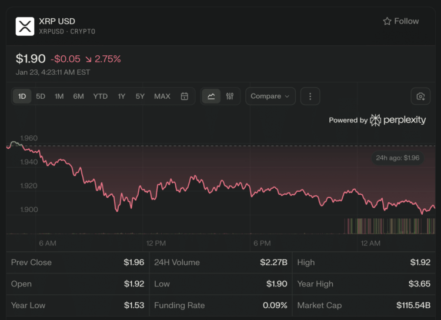Switch to line chart view
Screen dimensions: 441x320
[211, 96]
